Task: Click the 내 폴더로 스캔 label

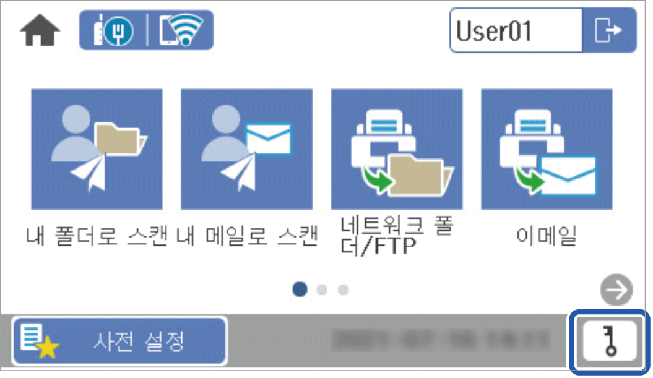Action: [97, 236]
